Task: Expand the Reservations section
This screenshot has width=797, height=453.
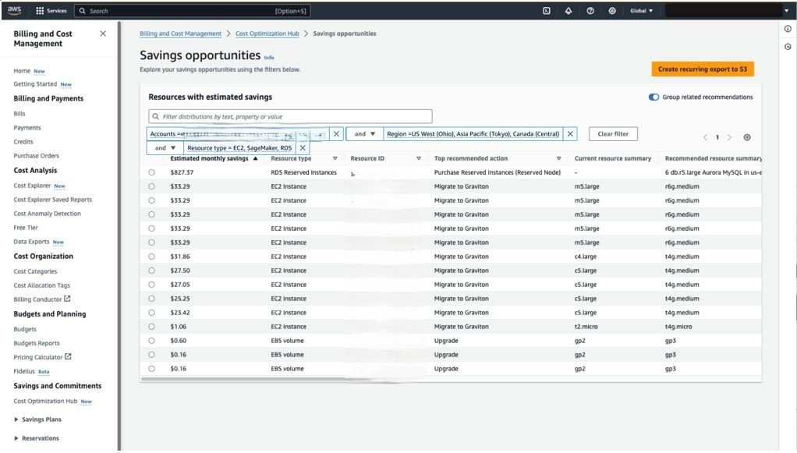Action: click(x=36, y=438)
